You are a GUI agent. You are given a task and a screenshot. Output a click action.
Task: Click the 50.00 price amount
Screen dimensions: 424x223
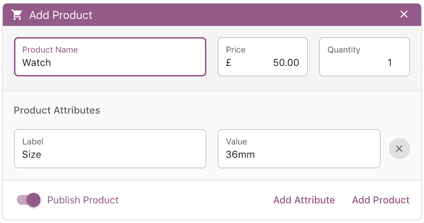click(x=286, y=63)
